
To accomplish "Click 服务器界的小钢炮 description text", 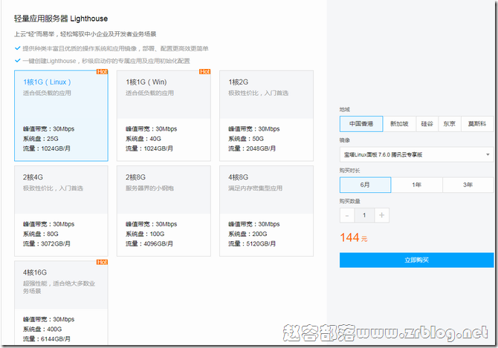I will point(149,188).
